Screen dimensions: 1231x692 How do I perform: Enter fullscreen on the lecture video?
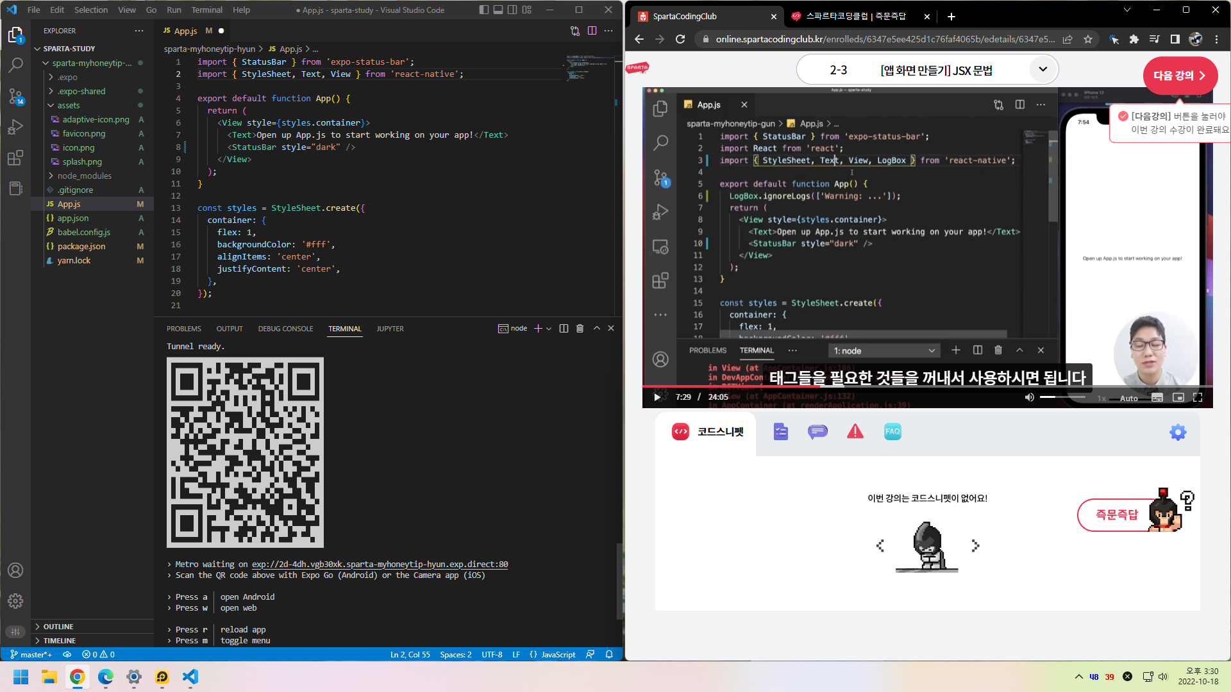point(1197,397)
